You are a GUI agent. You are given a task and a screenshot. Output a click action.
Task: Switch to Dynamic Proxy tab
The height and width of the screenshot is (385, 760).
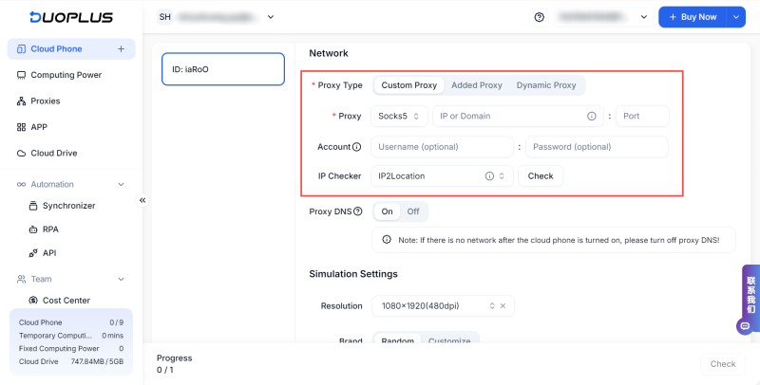coord(546,85)
